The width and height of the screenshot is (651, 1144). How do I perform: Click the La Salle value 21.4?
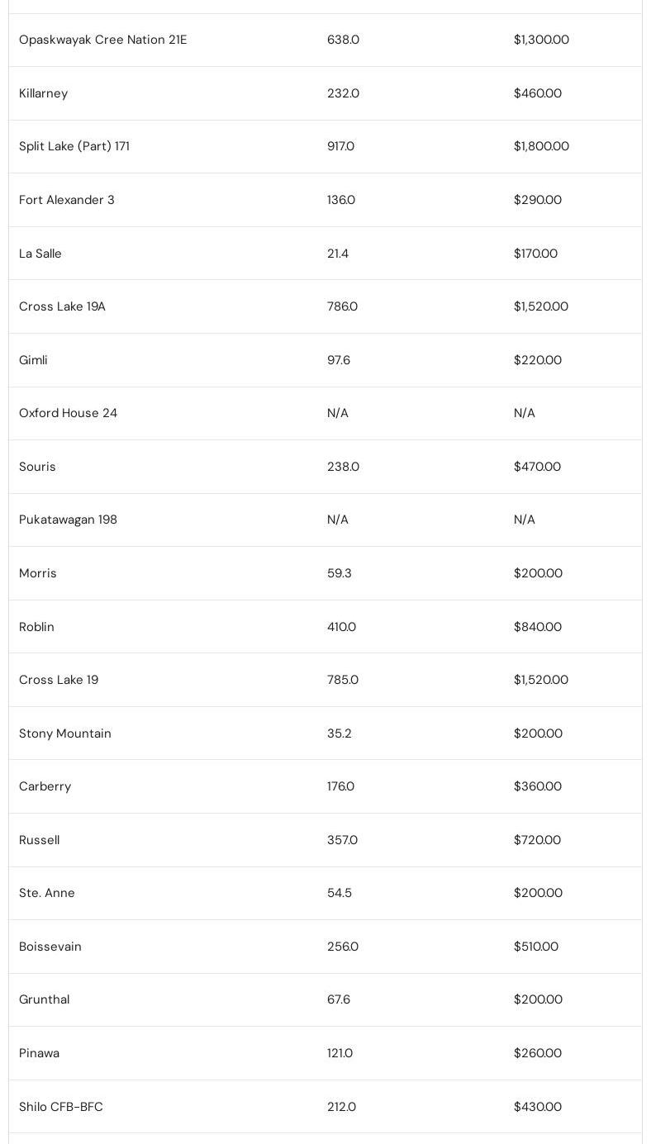[338, 254]
